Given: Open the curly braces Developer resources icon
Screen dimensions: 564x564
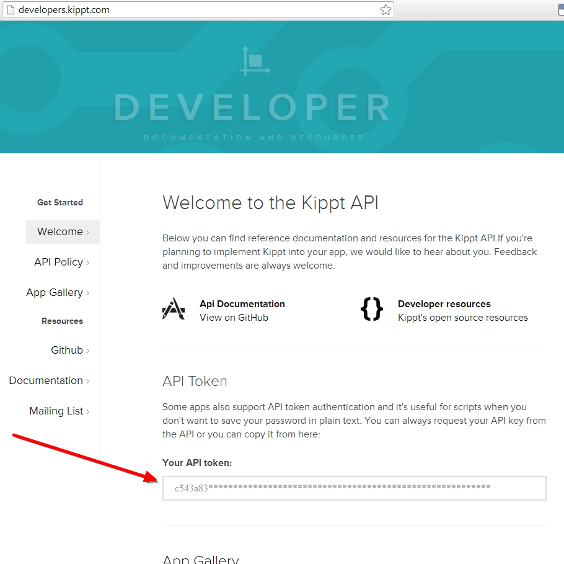Looking at the screenshot, I should pos(372,309).
